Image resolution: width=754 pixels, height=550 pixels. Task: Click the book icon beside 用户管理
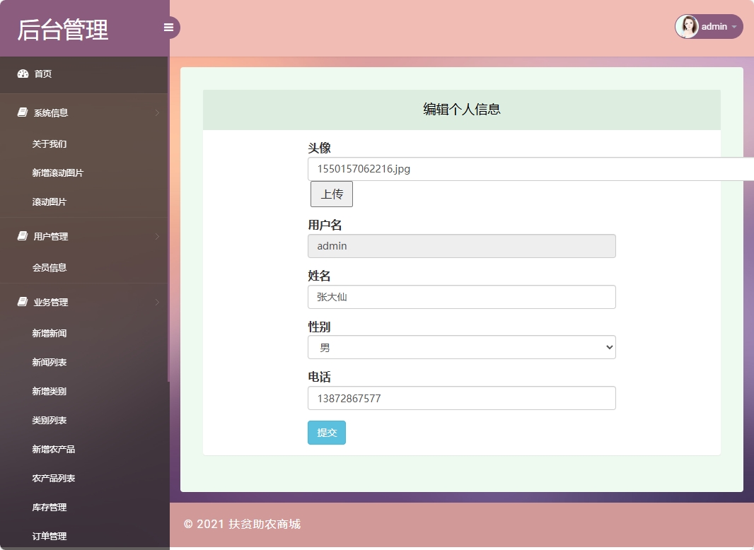[x=23, y=235]
